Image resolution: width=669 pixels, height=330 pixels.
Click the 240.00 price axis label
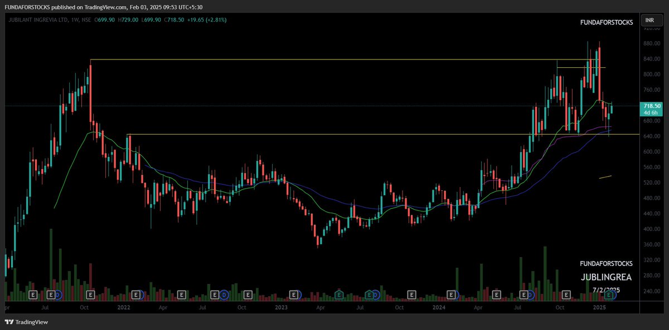coord(651,291)
